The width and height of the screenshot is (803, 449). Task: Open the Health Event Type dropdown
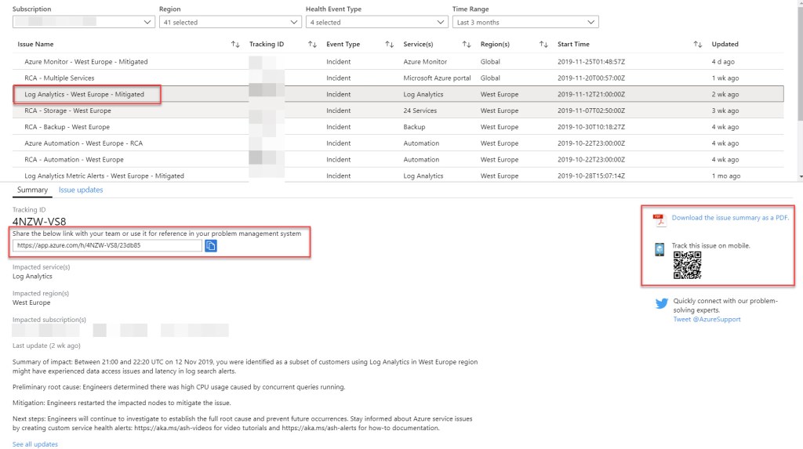[376, 22]
